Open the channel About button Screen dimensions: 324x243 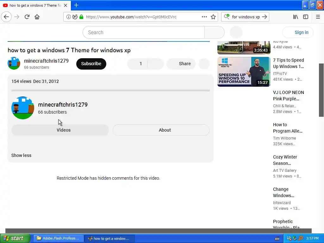[x=161, y=130]
